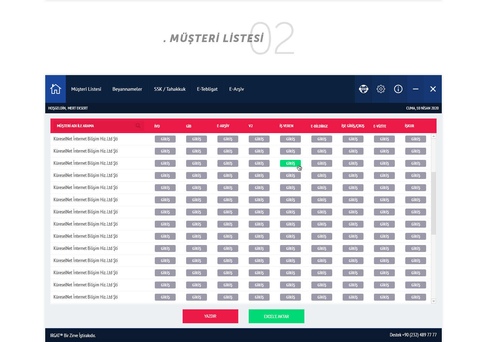Viewport: 487px width, 342px height.
Task: Click the scrollbar up arrow
Action: tap(433, 136)
